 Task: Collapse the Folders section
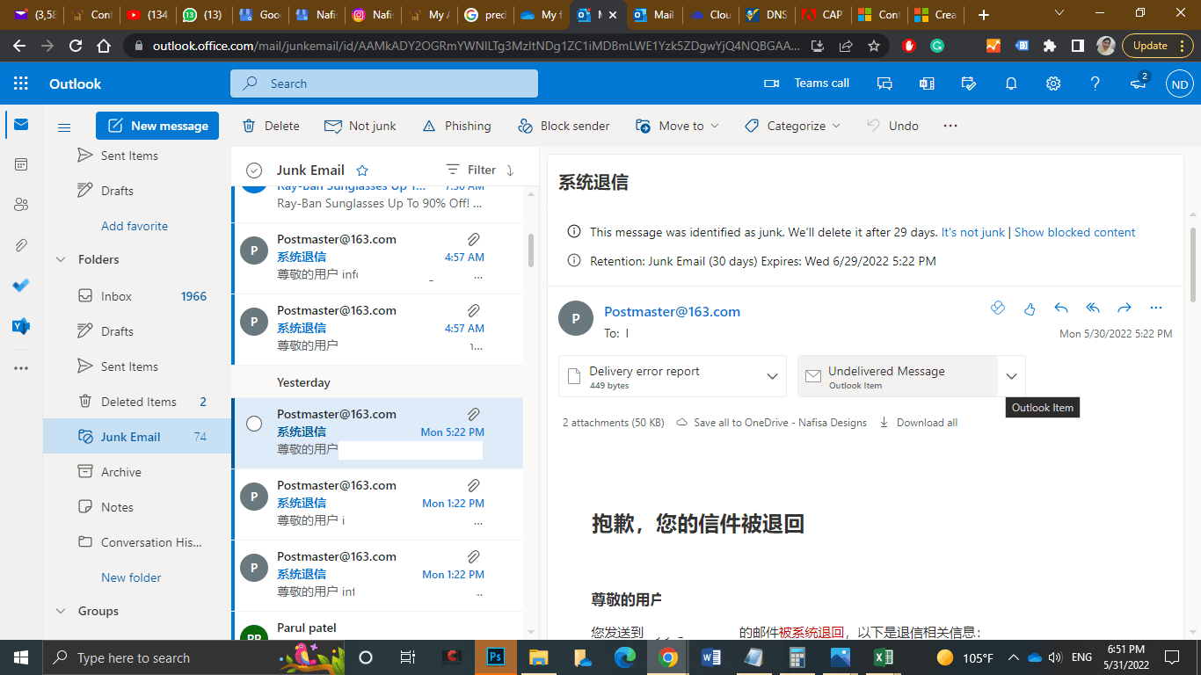click(62, 259)
